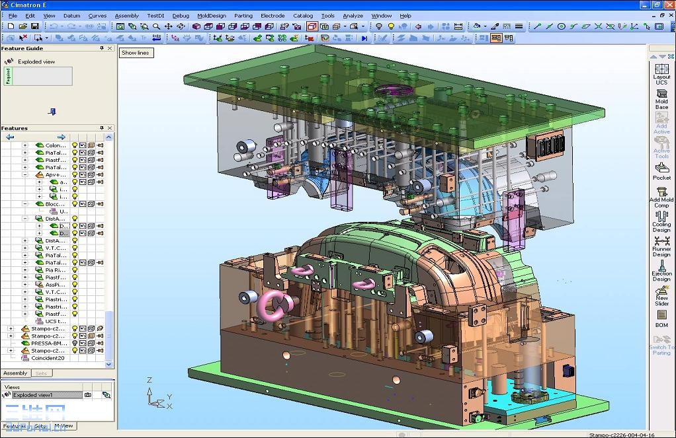Collapse the Blocc... tree node
The height and width of the screenshot is (438, 676).
(x=25, y=203)
